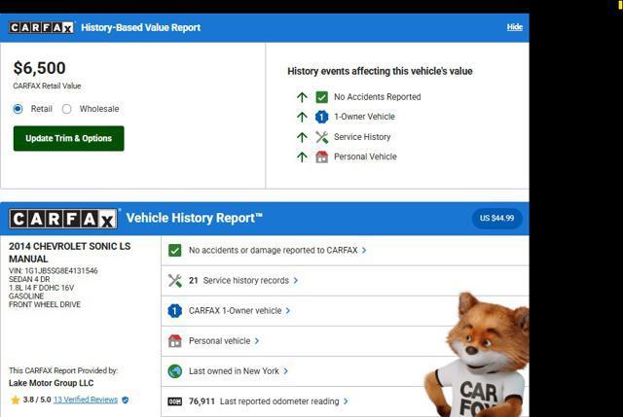Image resolution: width=623 pixels, height=417 pixels.
Task: Click the 2014 CHEVROLET SONIC LS MANUAL title
Action: point(69,253)
